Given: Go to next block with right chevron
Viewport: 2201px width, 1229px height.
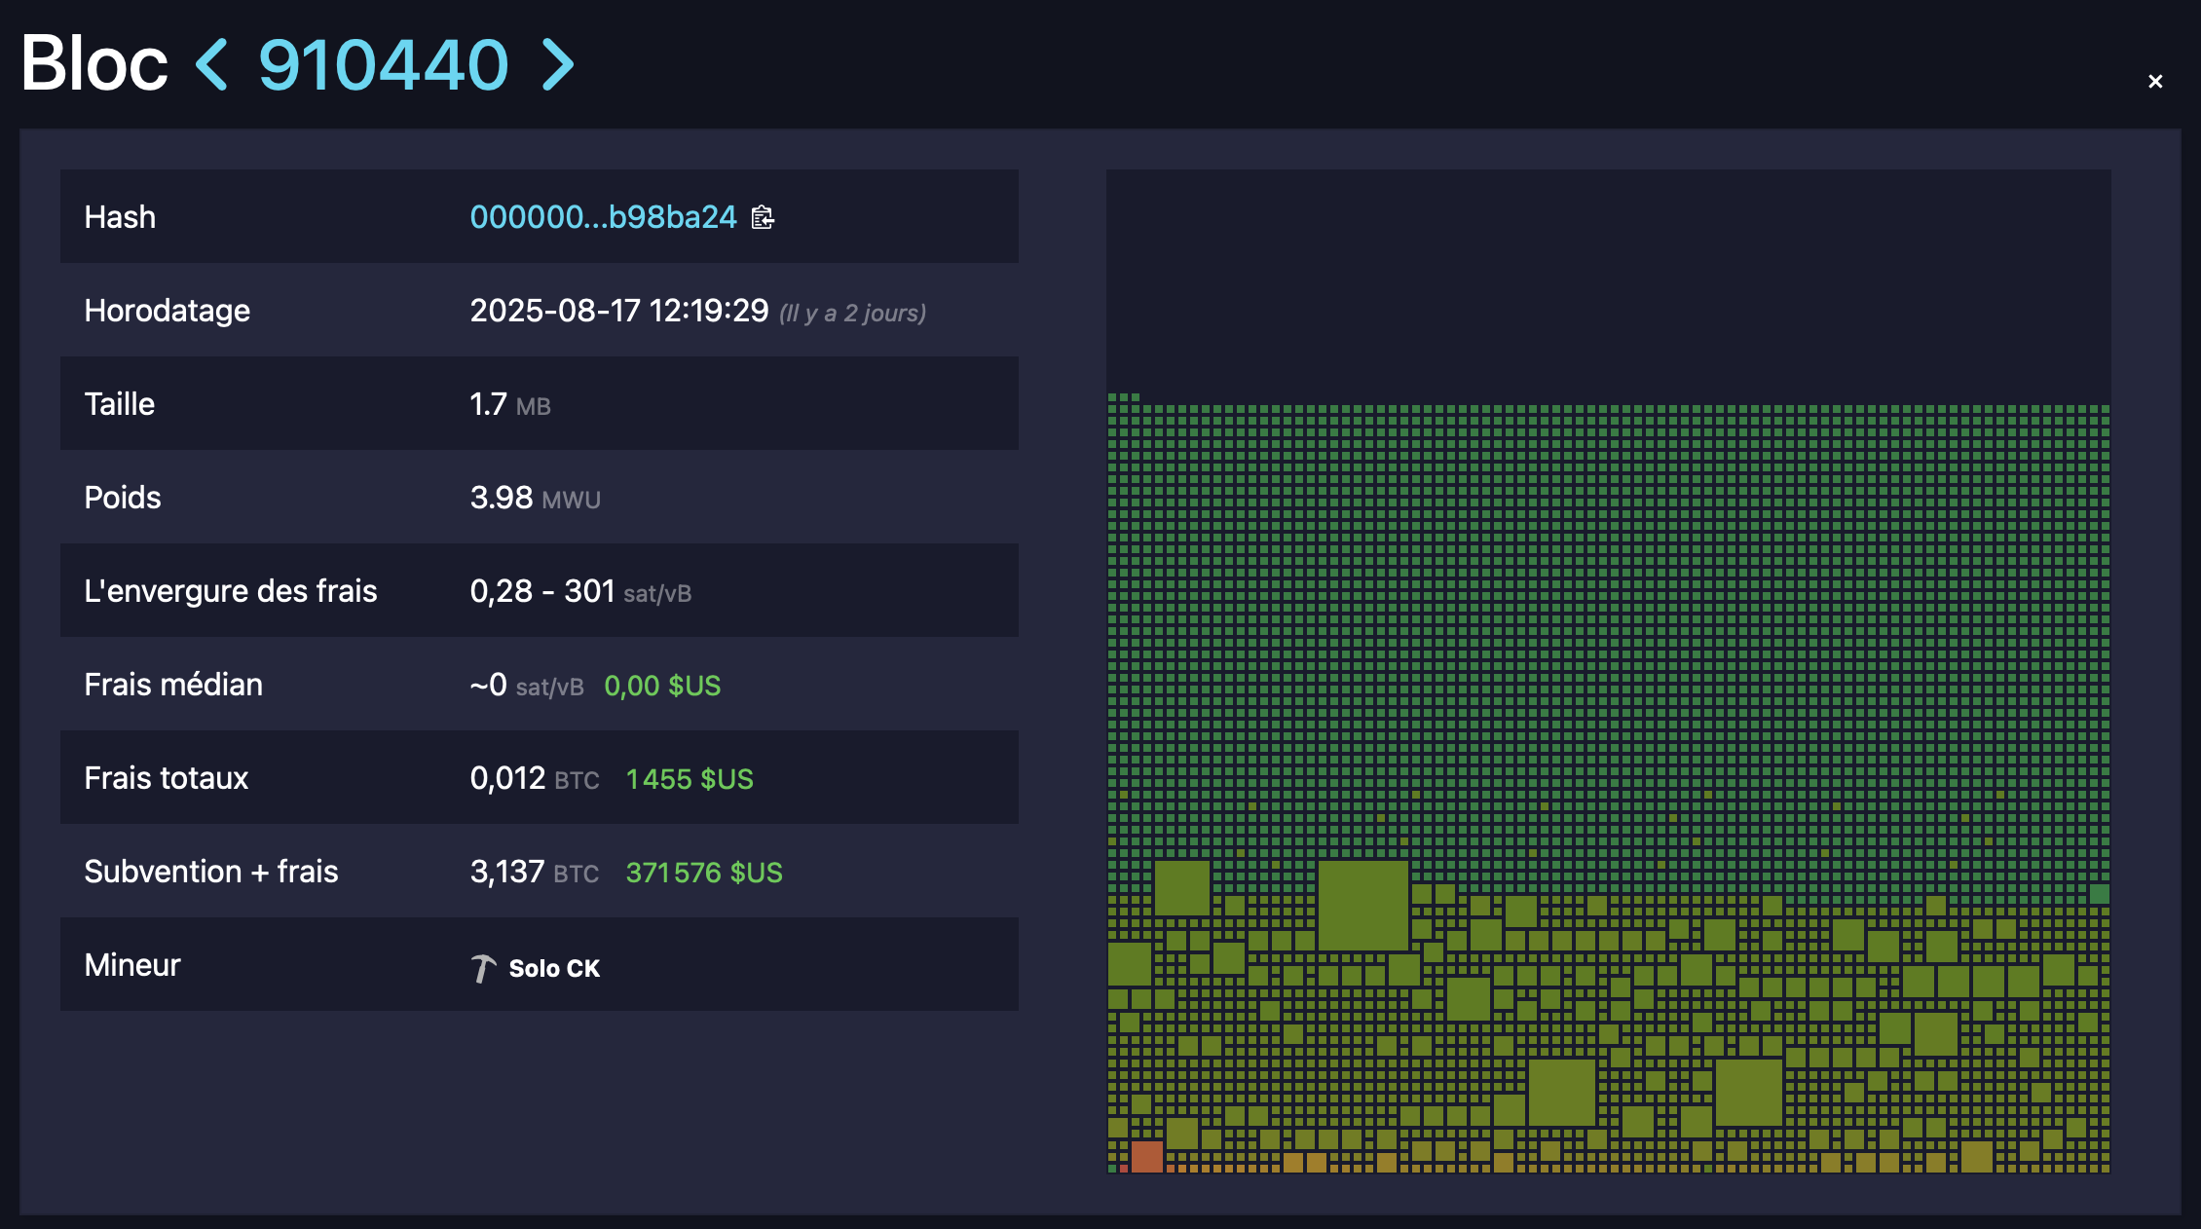Looking at the screenshot, I should (x=557, y=65).
